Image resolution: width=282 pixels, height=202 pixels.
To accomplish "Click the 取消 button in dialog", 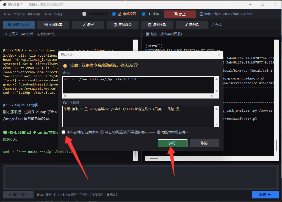I will coord(204,143).
